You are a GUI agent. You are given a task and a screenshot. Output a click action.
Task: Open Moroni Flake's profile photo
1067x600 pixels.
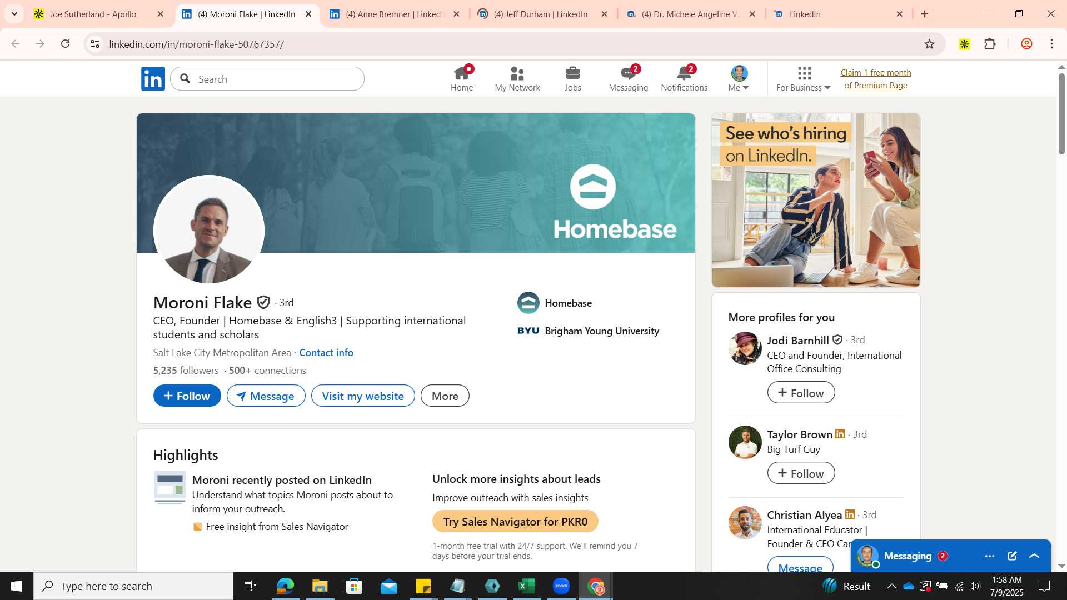208,229
